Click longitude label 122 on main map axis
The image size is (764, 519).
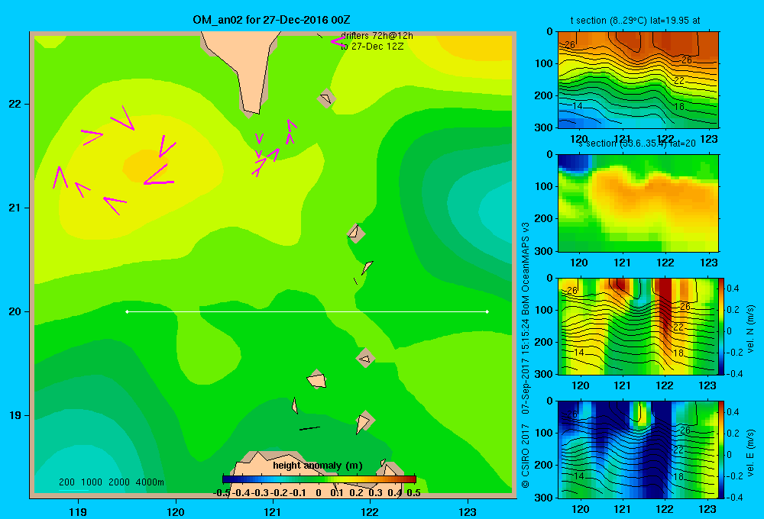[x=370, y=511]
